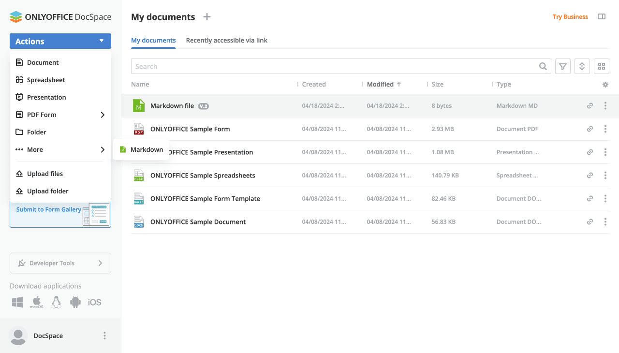Copy link for ONLYOFFICE Sample Document

pyautogui.click(x=590, y=222)
